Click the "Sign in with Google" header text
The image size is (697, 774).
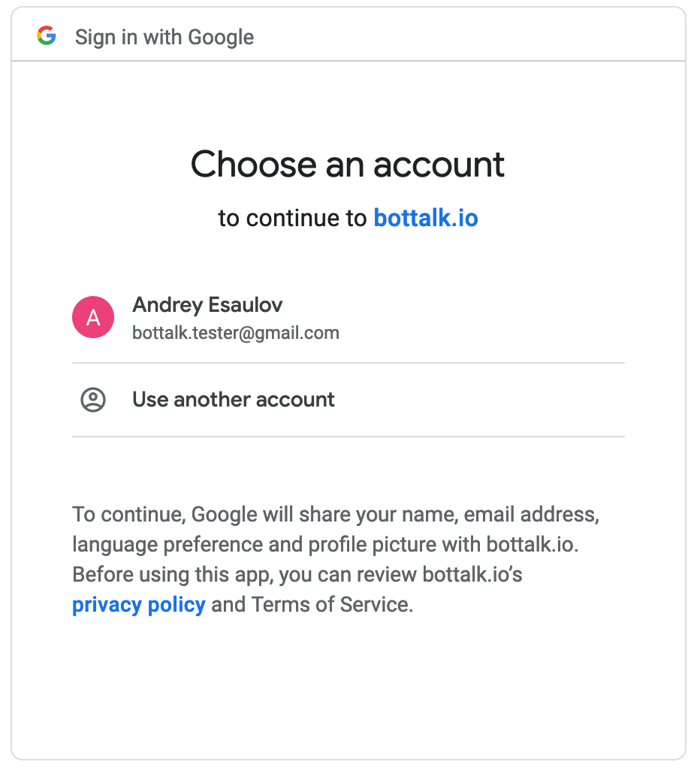[164, 38]
